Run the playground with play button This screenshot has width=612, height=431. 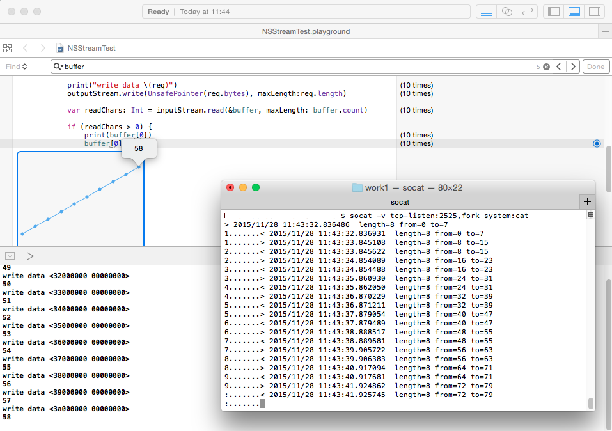[x=29, y=256]
